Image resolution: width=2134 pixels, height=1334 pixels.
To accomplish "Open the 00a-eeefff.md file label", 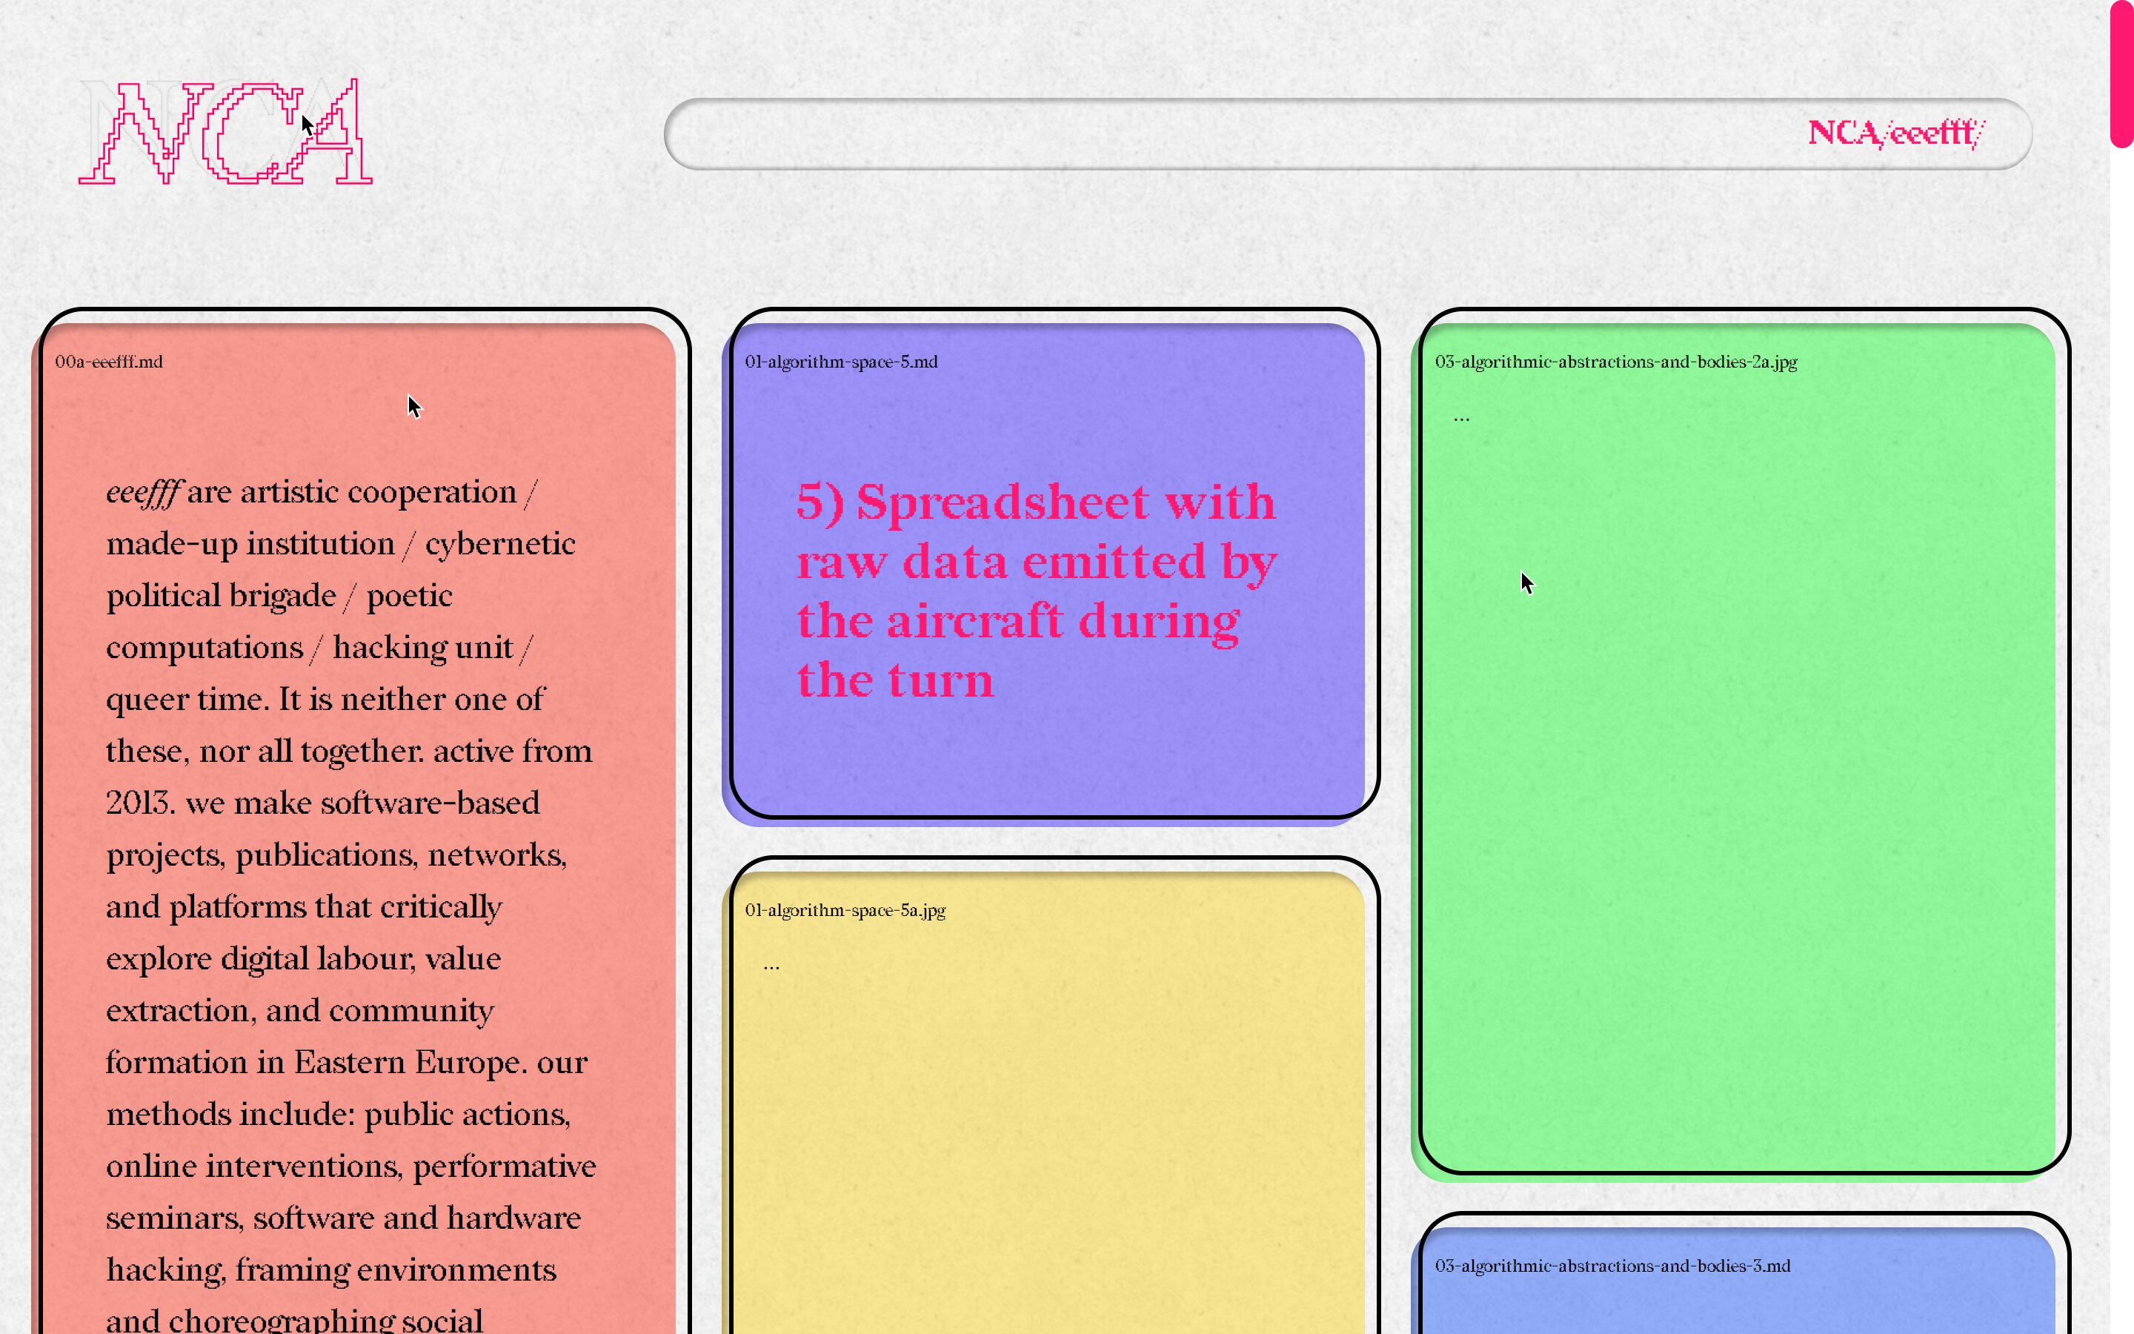I will (108, 362).
